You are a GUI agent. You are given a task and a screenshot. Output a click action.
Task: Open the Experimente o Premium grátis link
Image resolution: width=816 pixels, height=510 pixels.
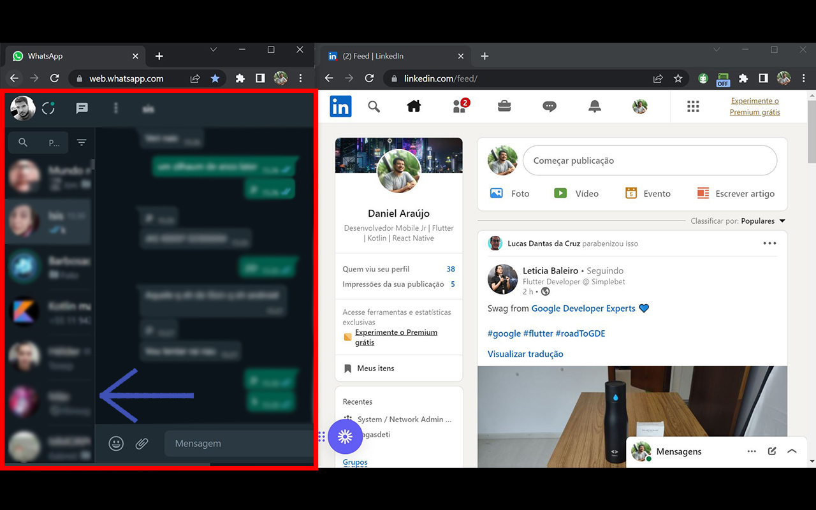755,105
